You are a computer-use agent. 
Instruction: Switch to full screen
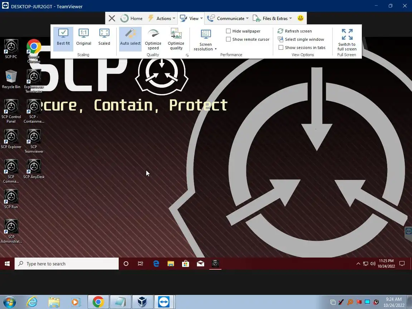tap(347, 39)
